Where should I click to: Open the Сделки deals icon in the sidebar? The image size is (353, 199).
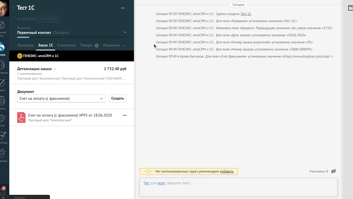(x=2, y=47)
